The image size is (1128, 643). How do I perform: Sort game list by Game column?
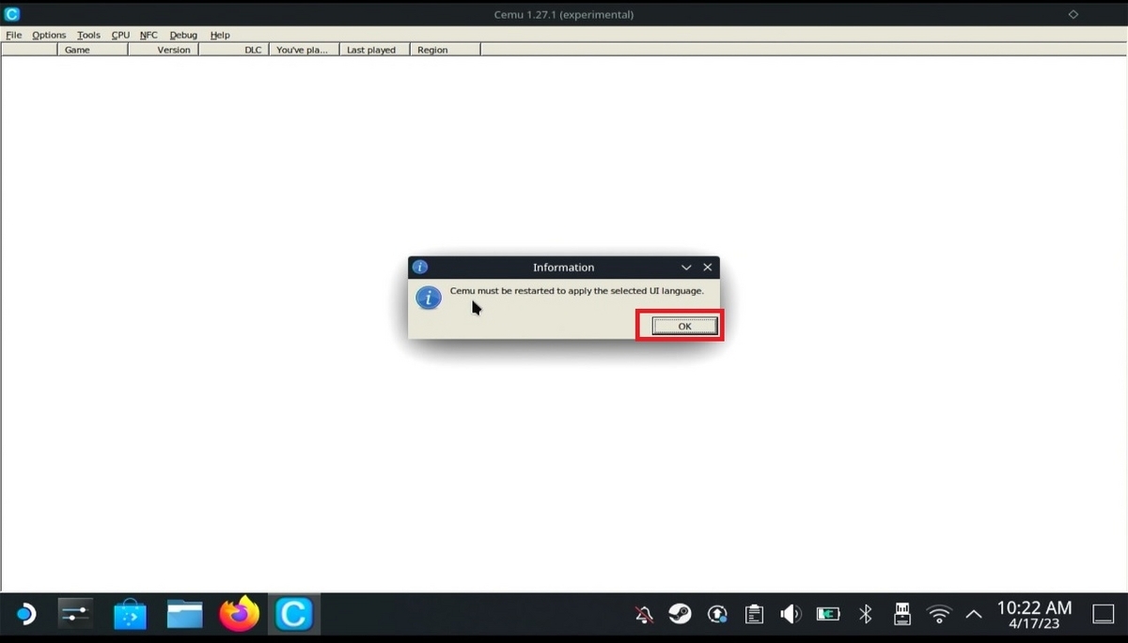(x=92, y=50)
